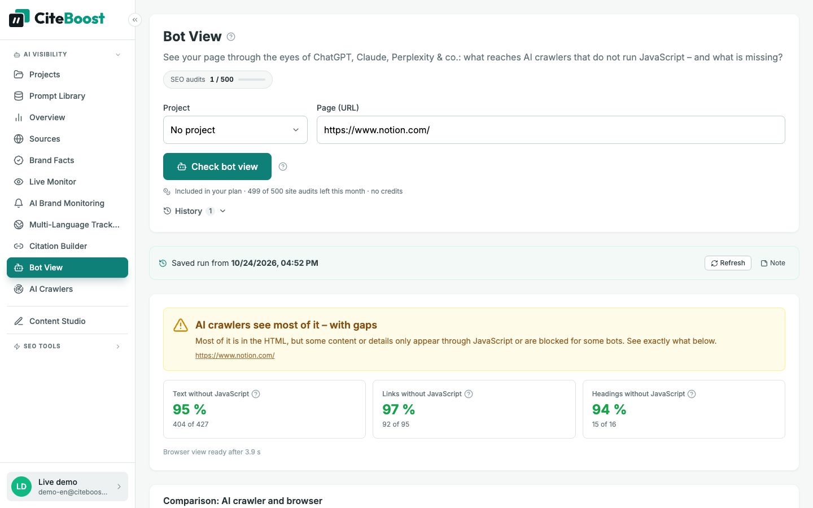813x508 pixels.
Task: Click the 95 % text value
Action: [x=190, y=409]
